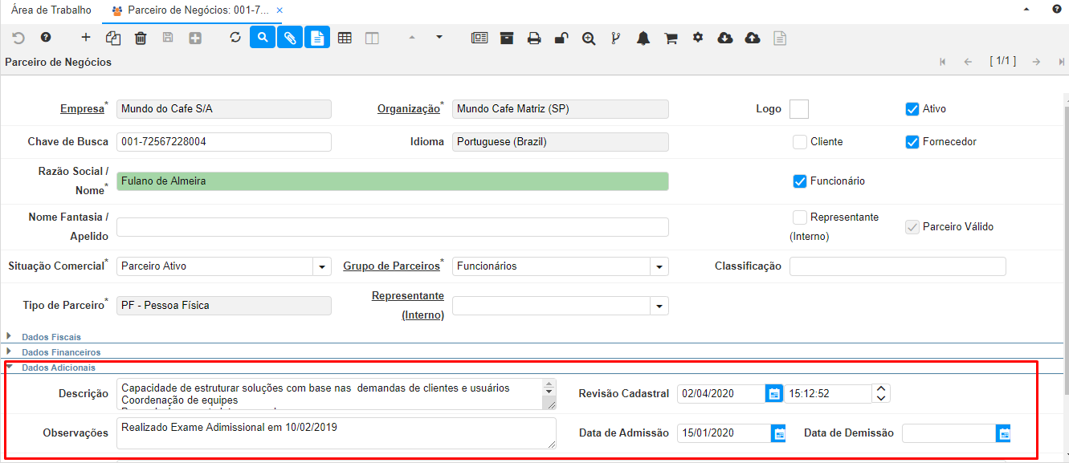Image resolution: width=1069 pixels, height=463 pixels.
Task: Click the Refresh icon in toolbar
Action: point(235,38)
